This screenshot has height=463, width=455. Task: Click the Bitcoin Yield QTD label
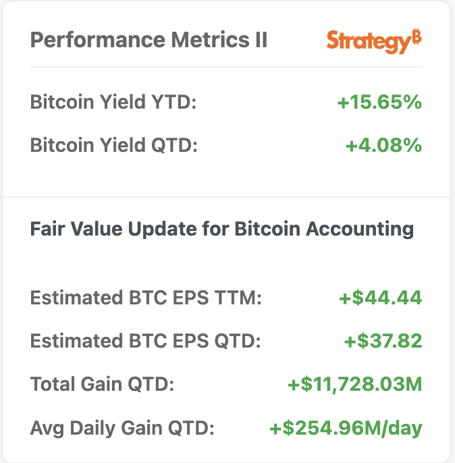coord(113,145)
